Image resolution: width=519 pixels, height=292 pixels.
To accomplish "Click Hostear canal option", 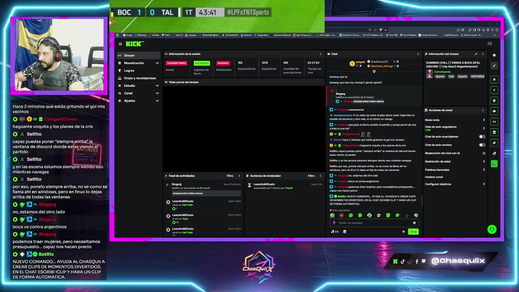I will (x=434, y=177).
